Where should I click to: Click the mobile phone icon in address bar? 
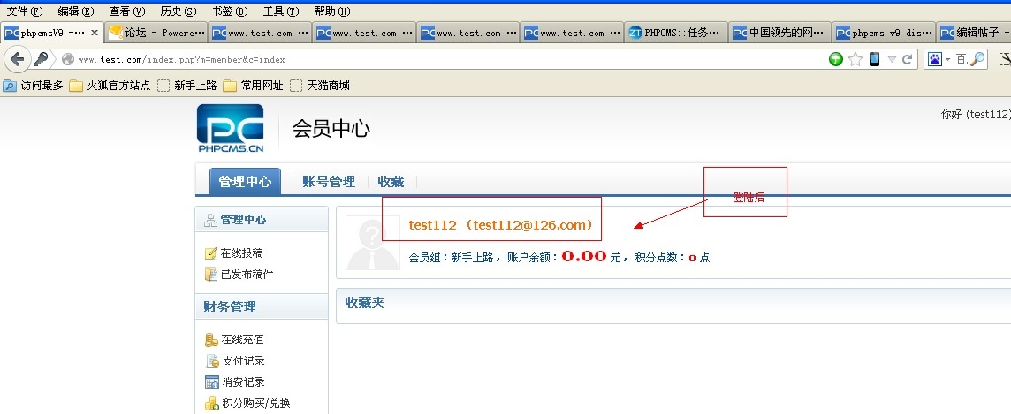pos(875,59)
